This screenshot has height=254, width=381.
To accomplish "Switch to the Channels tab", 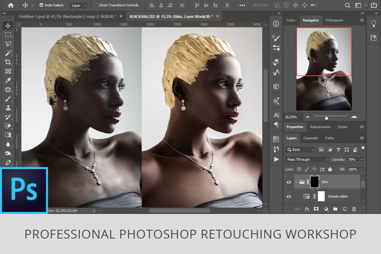I will (x=310, y=138).
